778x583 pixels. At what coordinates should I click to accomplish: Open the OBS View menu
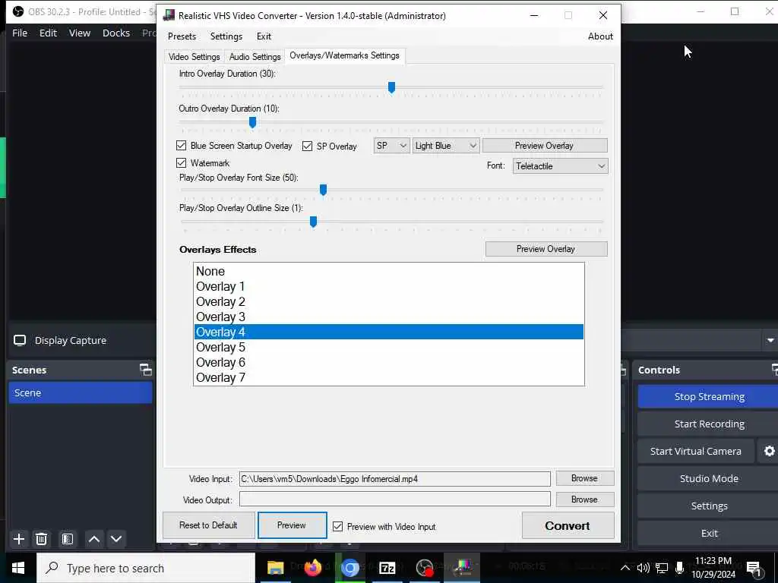click(79, 33)
